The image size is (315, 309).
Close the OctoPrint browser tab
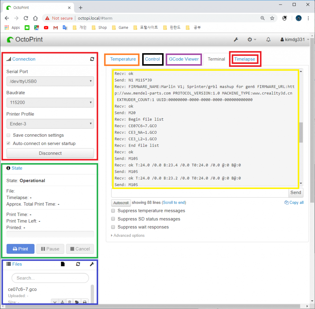tap(69, 8)
